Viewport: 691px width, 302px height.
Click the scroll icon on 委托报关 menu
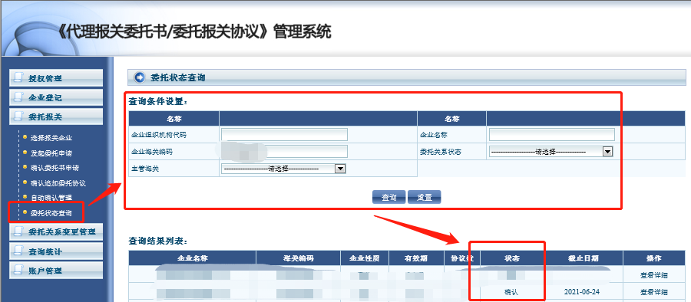click(x=18, y=117)
